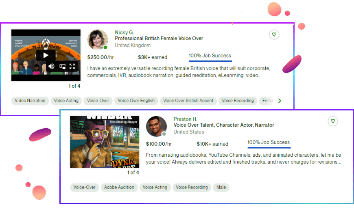Open picture-in-picture mode for the video
354x216 pixels.
point(62,66)
